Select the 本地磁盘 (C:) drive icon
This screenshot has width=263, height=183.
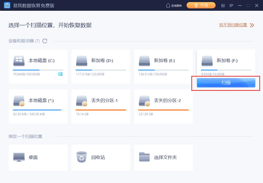[18, 61]
